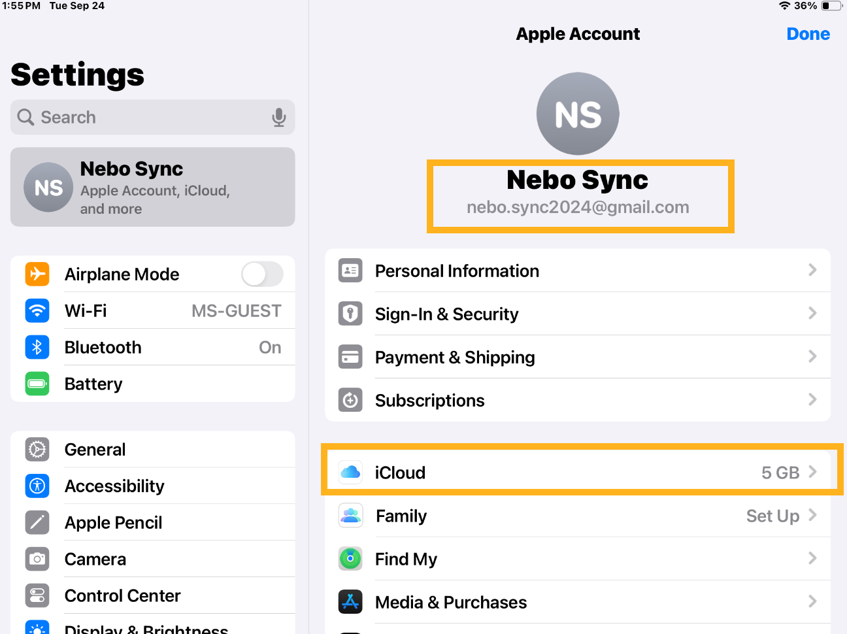The width and height of the screenshot is (847, 634).
Task: Tap the iCloud cloud icon
Action: 350,472
